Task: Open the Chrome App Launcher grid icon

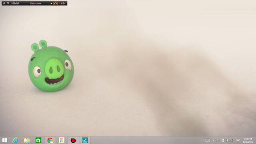Action: 62,140
